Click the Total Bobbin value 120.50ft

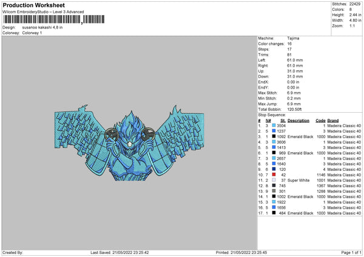[x=294, y=110]
